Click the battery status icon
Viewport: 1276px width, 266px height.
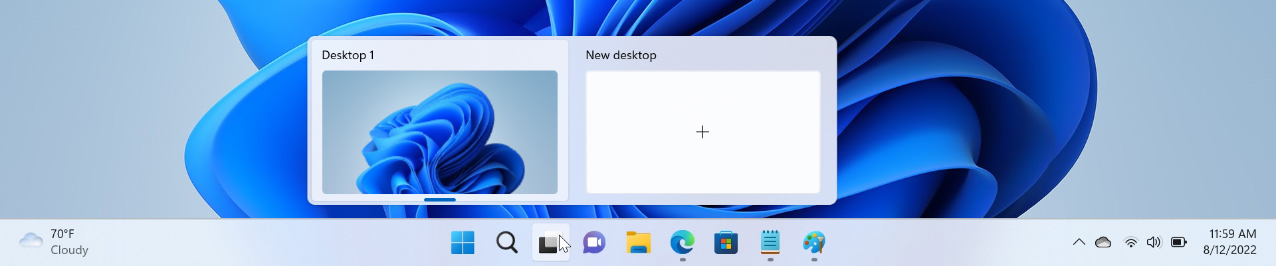[1178, 242]
